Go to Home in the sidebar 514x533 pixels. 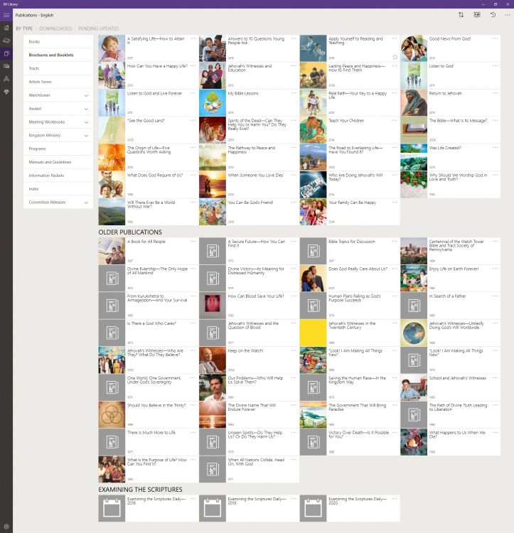pos(6,28)
